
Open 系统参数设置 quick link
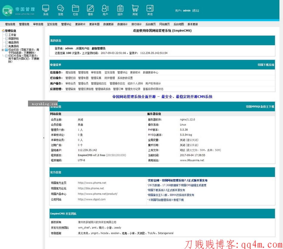tap(125, 78)
